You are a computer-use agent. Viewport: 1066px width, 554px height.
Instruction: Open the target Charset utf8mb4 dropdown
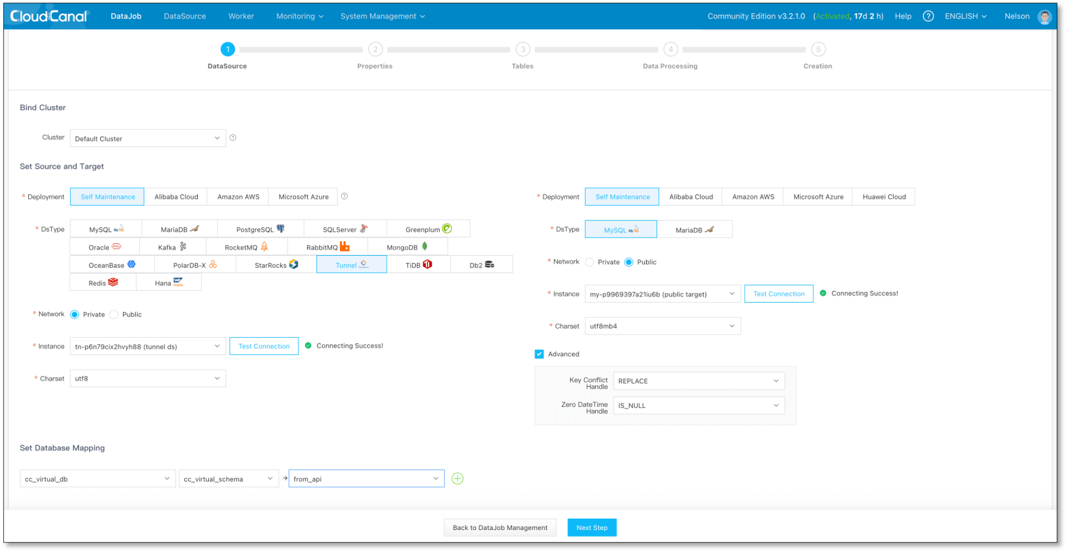(662, 326)
